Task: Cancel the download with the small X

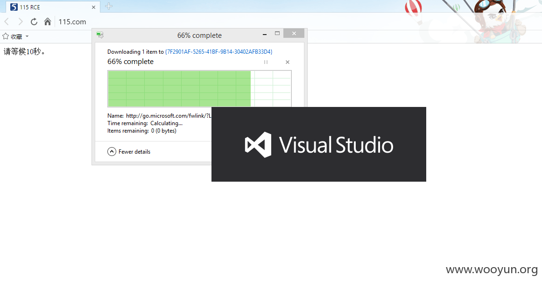Action: click(287, 62)
